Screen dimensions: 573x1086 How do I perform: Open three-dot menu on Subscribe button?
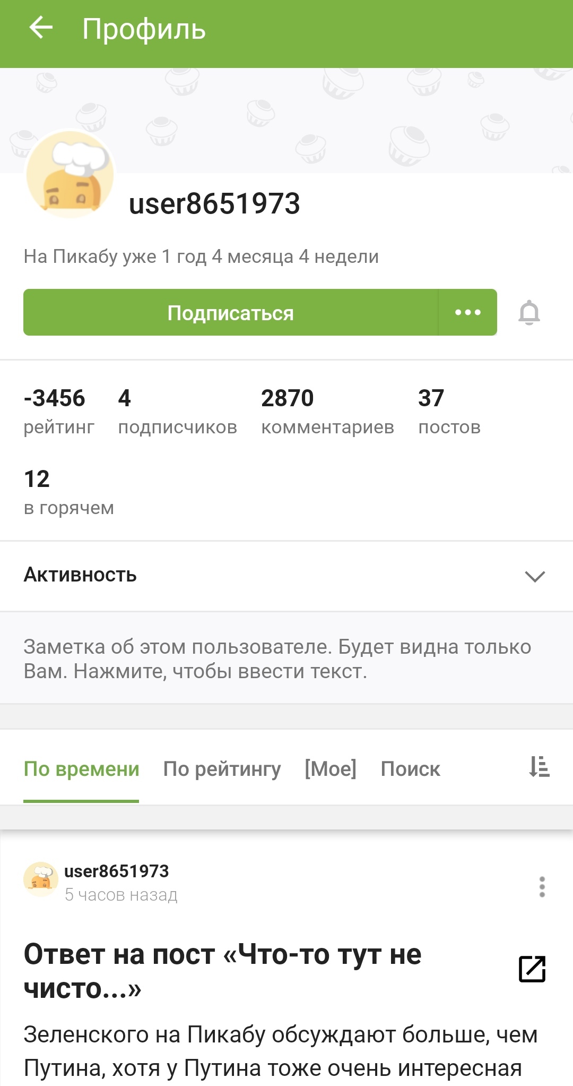[468, 312]
